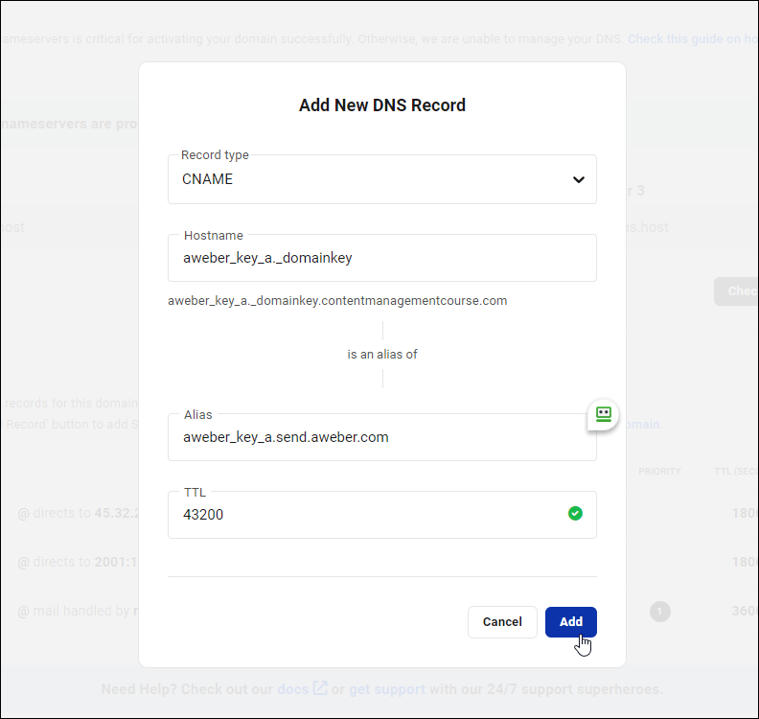Viewport: 759px width, 719px height.
Task: Open the get support link
Action: coord(387,689)
